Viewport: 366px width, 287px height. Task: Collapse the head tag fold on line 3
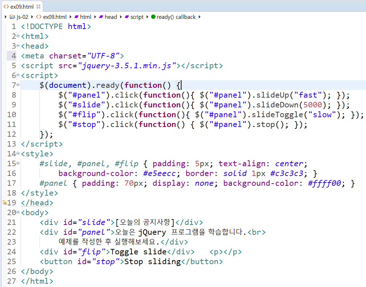18,46
